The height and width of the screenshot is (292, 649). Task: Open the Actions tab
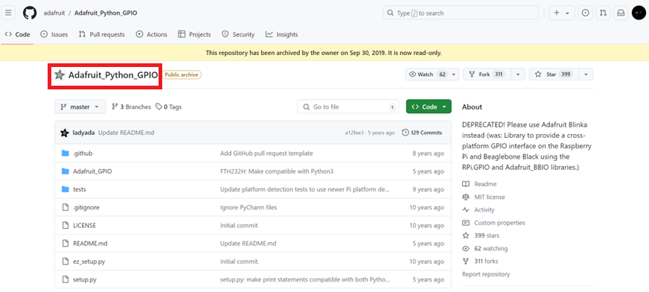152,34
